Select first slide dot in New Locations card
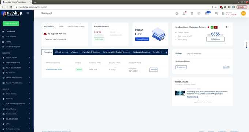The height and width of the screenshot is (132, 249). click(226, 27)
